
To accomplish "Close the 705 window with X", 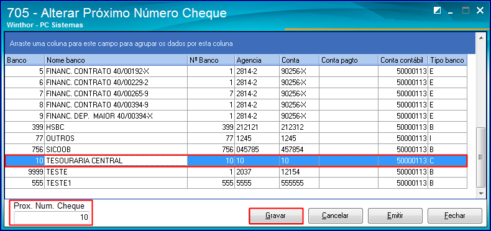I will pyautogui.click(x=480, y=11).
